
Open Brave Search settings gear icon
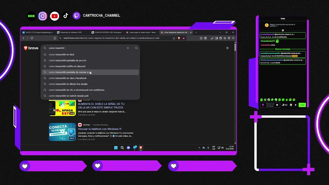(227, 48)
